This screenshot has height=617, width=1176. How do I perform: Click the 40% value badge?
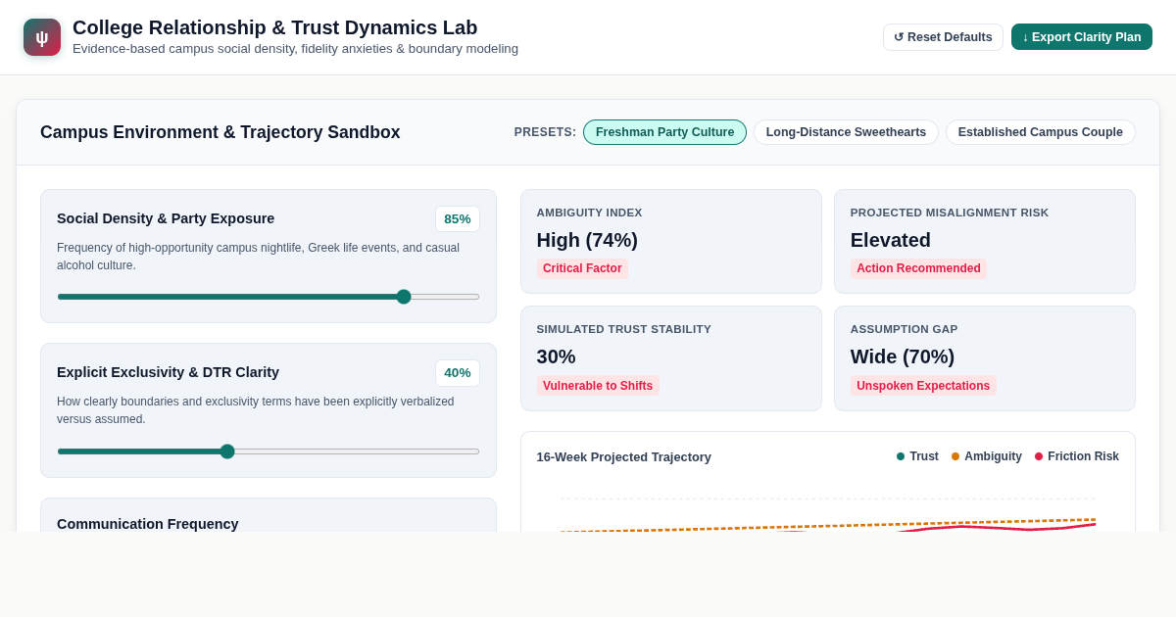click(458, 373)
